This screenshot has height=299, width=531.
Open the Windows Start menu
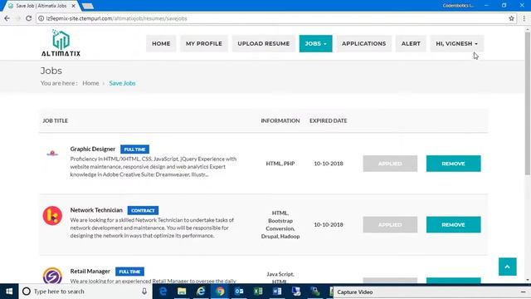pyautogui.click(x=9, y=292)
